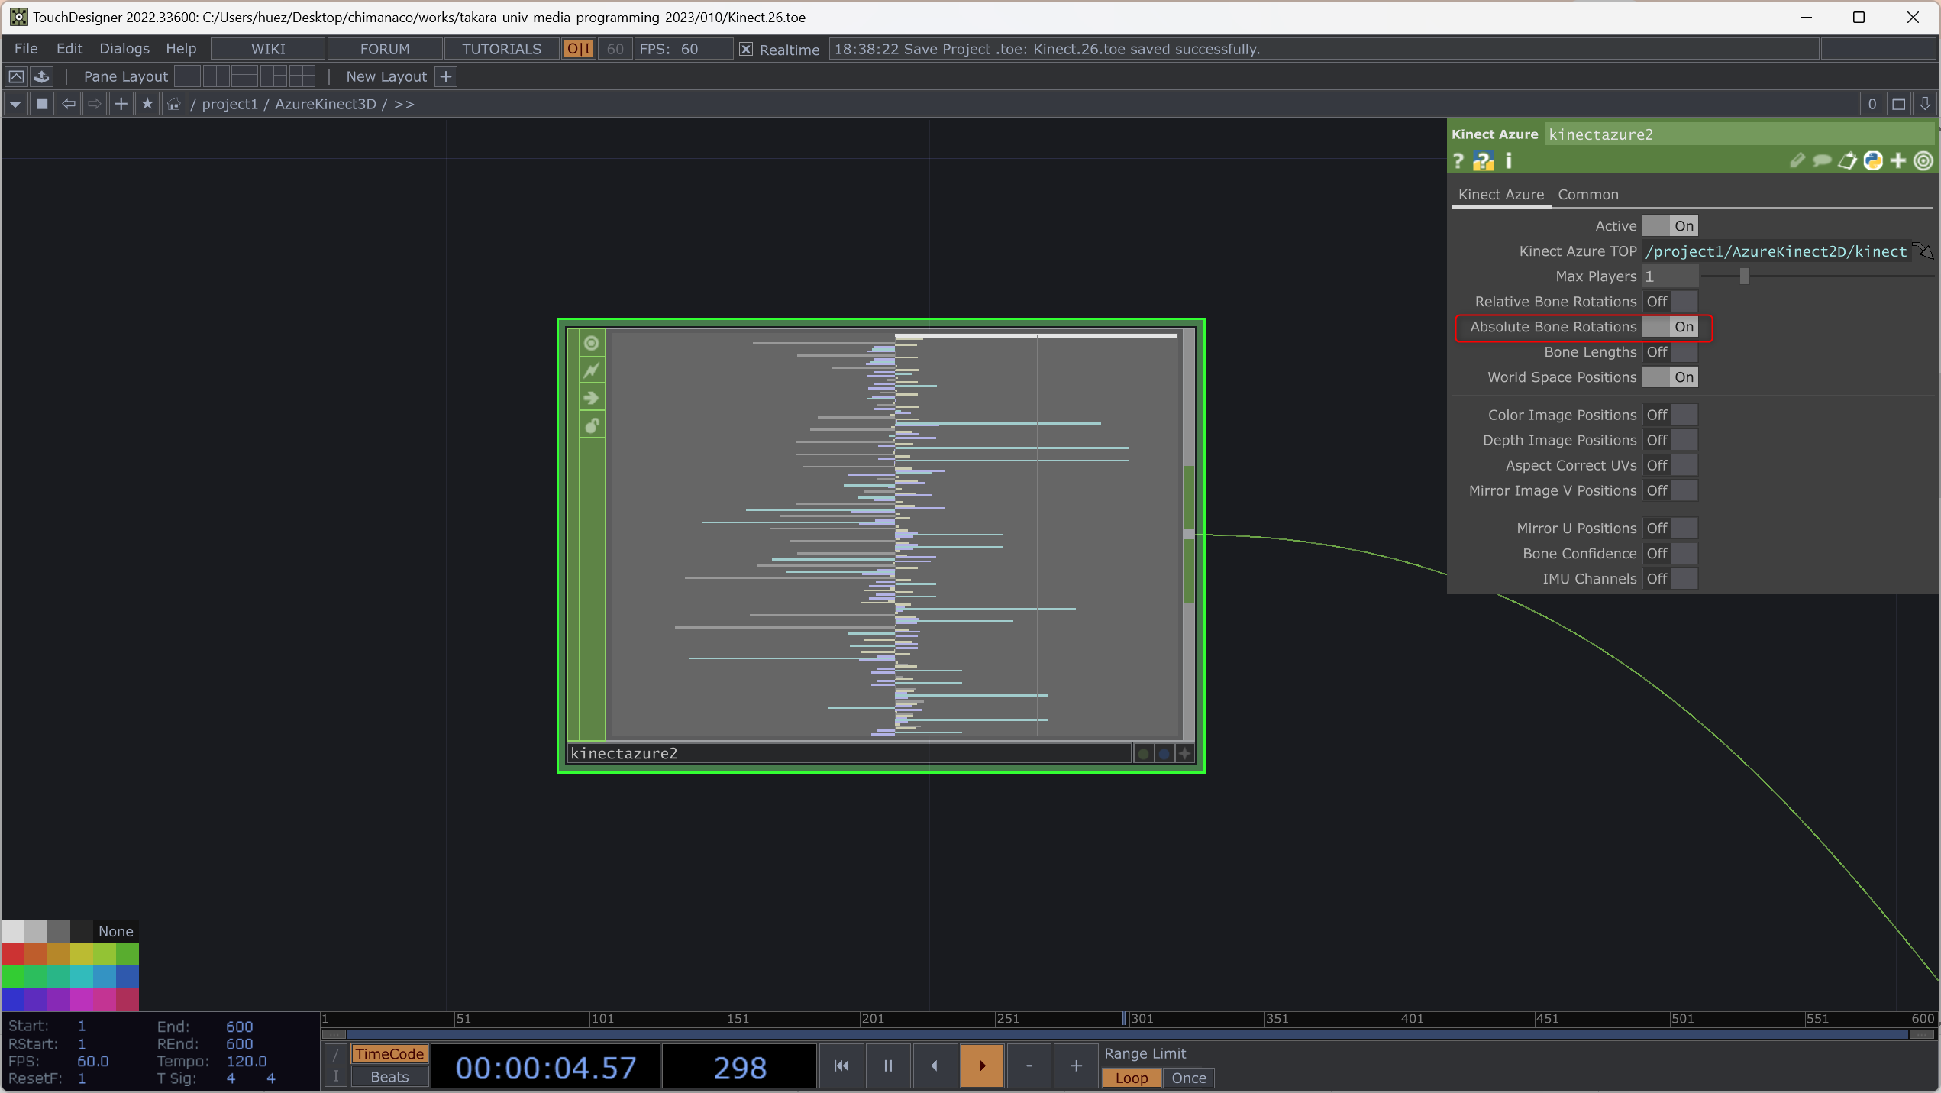
Task: Toggle Relative Bone Rotations parameter on
Action: [x=1670, y=302]
